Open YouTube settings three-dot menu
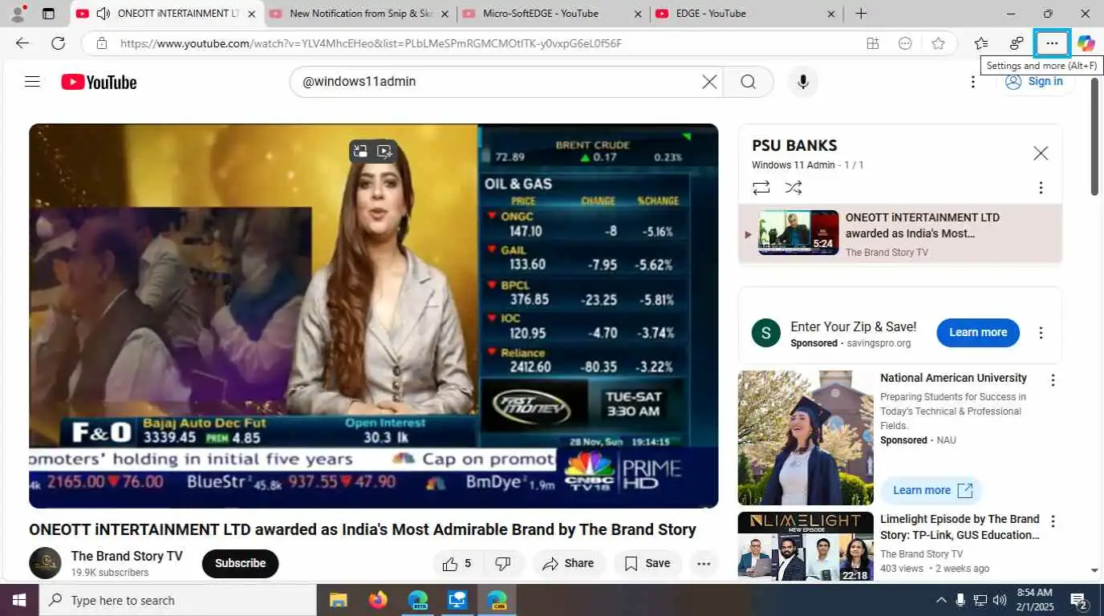This screenshot has width=1104, height=616. point(972,82)
